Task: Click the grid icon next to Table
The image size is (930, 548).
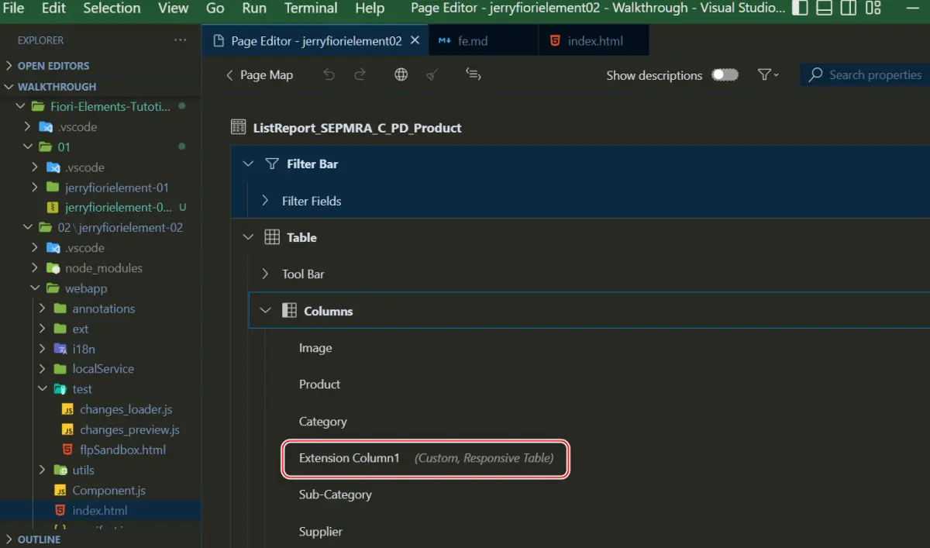Action: point(272,237)
